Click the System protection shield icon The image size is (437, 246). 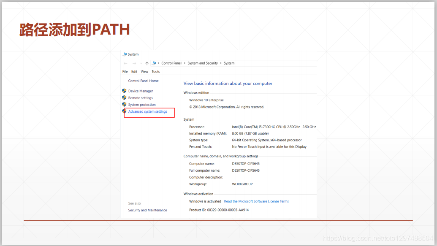(124, 105)
